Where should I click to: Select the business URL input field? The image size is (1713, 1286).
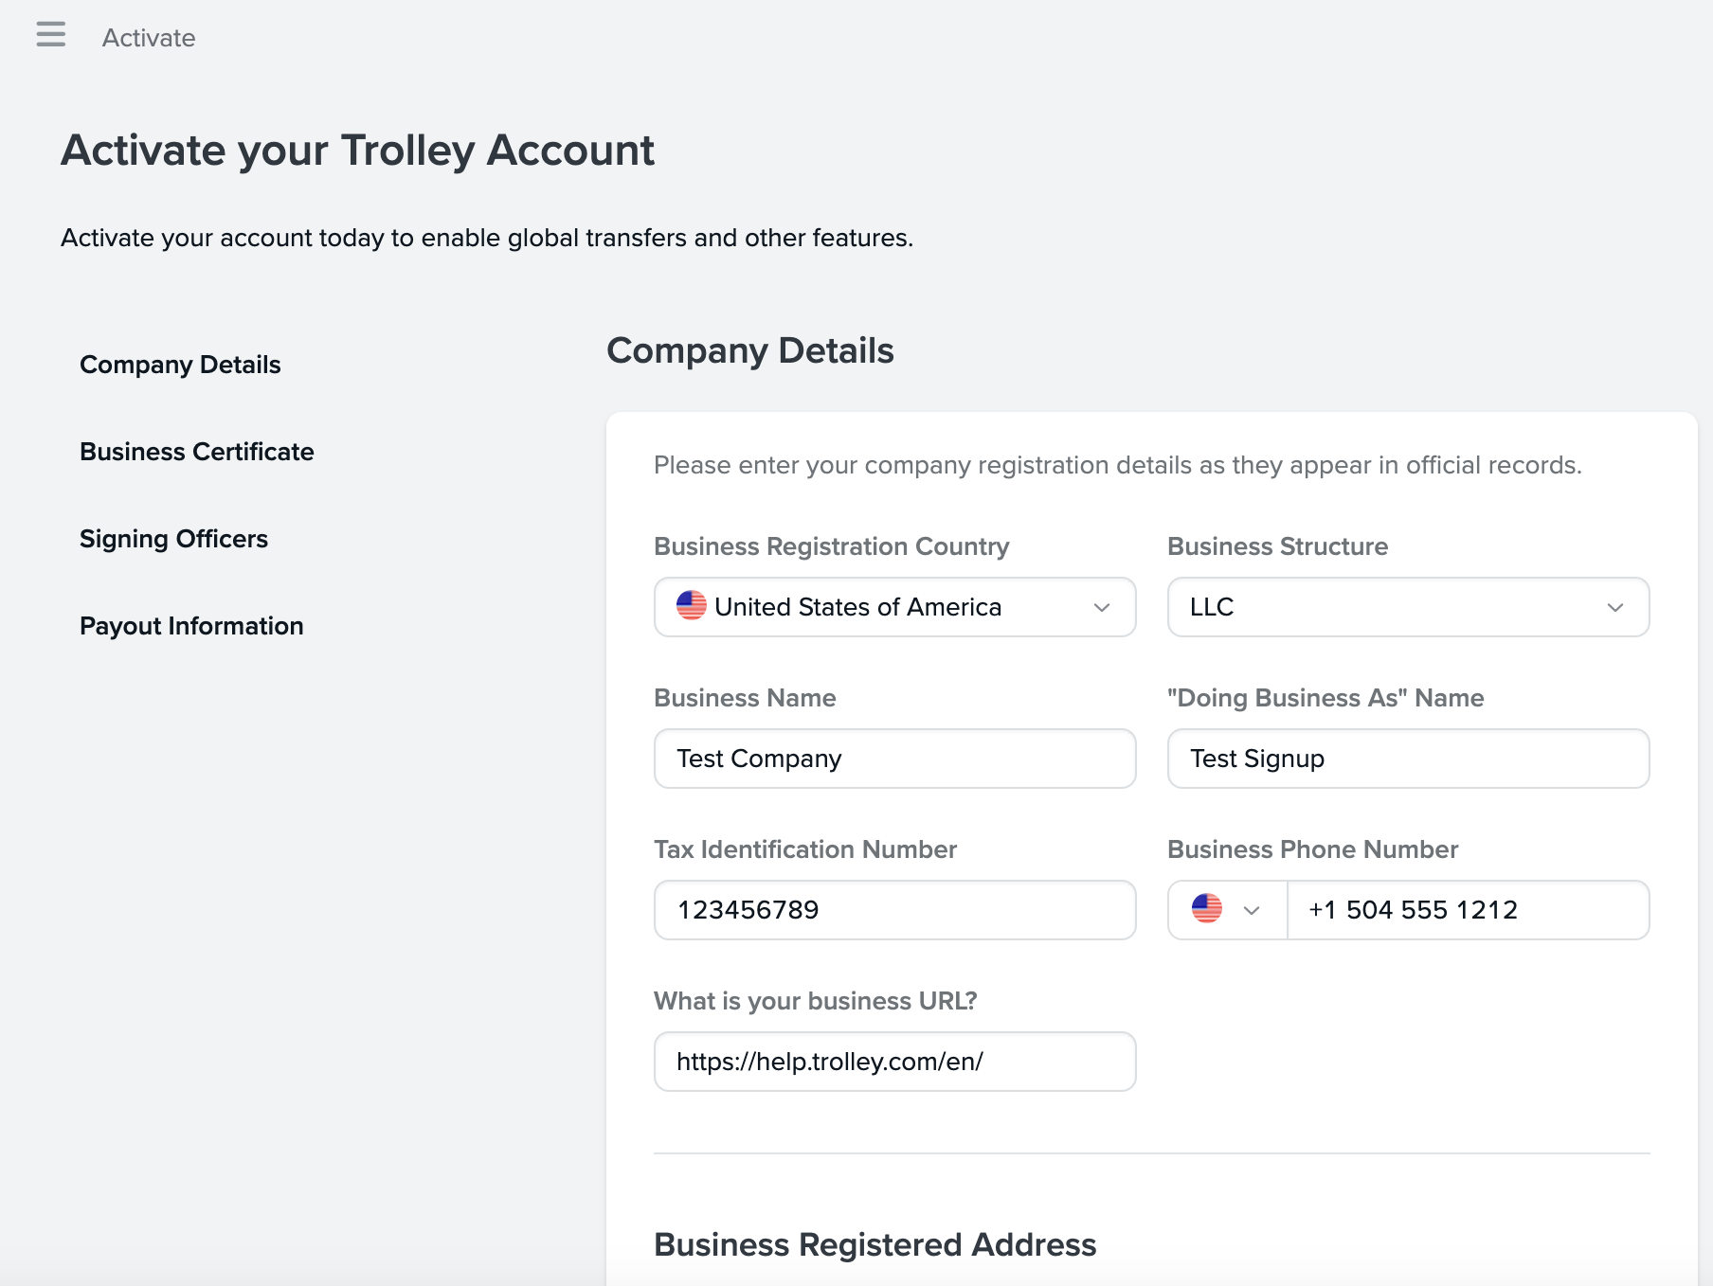tap(893, 1062)
